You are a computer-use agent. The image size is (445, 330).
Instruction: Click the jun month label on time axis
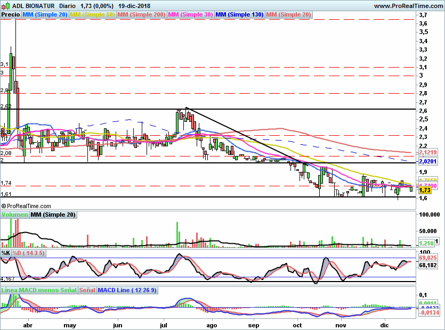(x=117, y=325)
